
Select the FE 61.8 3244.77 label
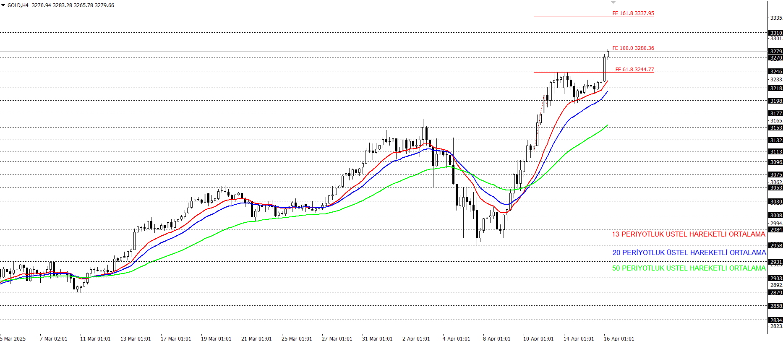pos(634,70)
